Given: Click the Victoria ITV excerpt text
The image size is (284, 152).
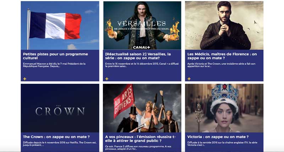Looking at the screenshot, I should (222, 144).
